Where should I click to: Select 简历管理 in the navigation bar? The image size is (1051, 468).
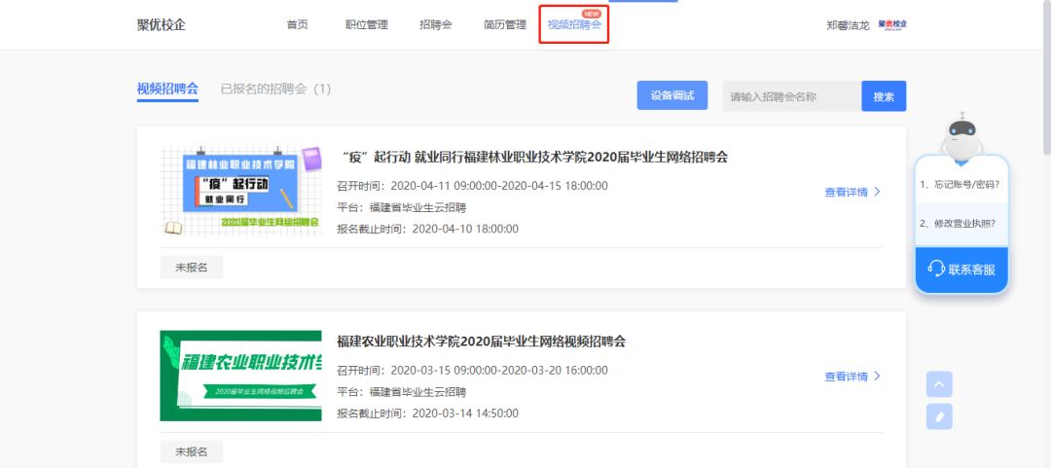click(x=504, y=24)
